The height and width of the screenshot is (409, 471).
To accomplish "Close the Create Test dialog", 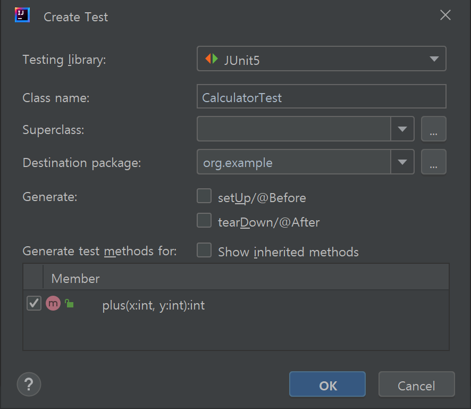I will click(x=445, y=15).
